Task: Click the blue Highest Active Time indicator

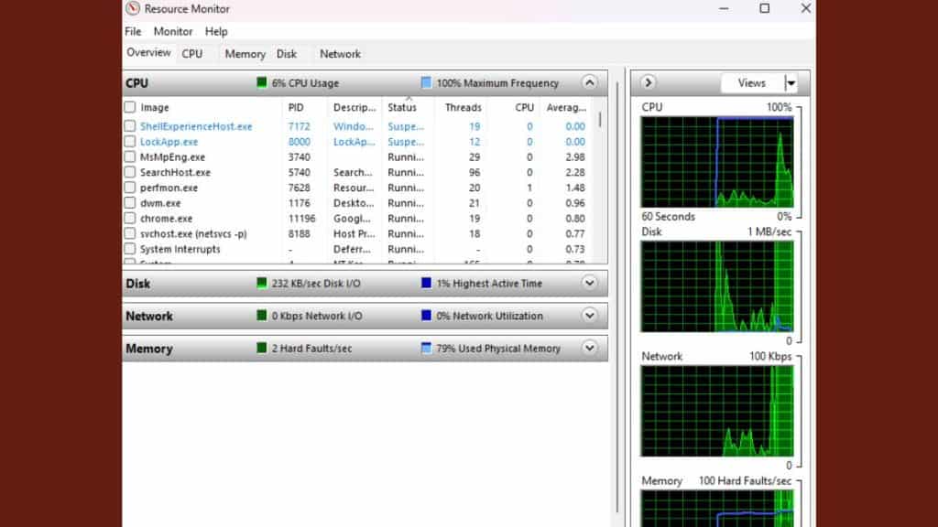Action: 426,284
